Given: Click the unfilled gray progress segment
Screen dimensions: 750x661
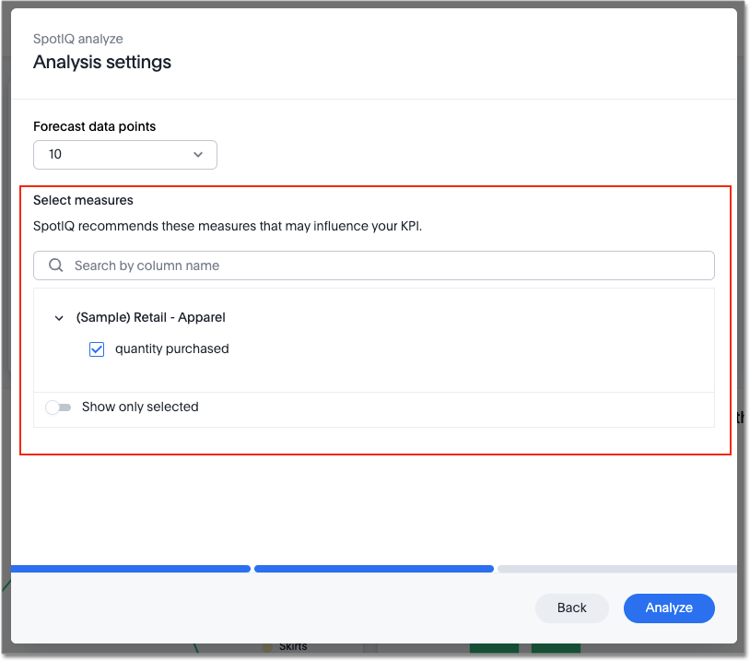Looking at the screenshot, I should click(x=617, y=569).
